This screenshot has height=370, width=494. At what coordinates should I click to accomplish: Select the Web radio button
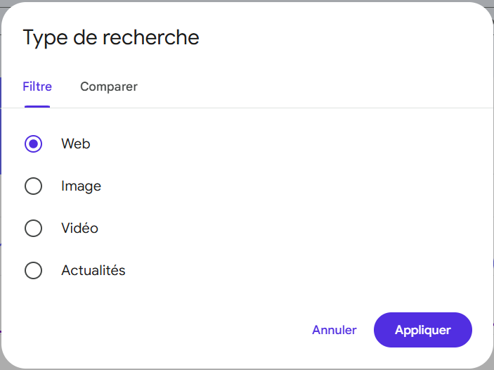(33, 143)
